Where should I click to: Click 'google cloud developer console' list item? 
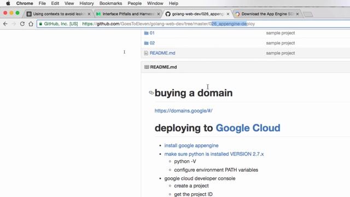pyautogui.click(x=200, y=178)
